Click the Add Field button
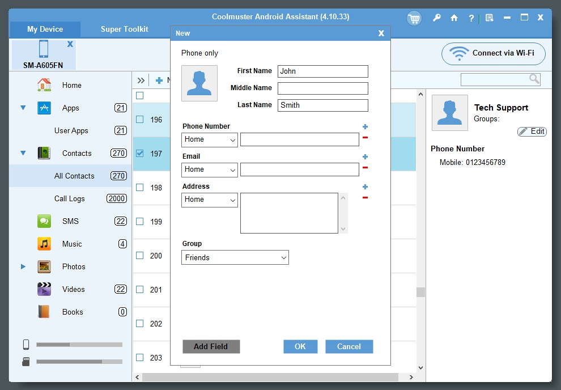The width and height of the screenshot is (561, 390). 211,346
